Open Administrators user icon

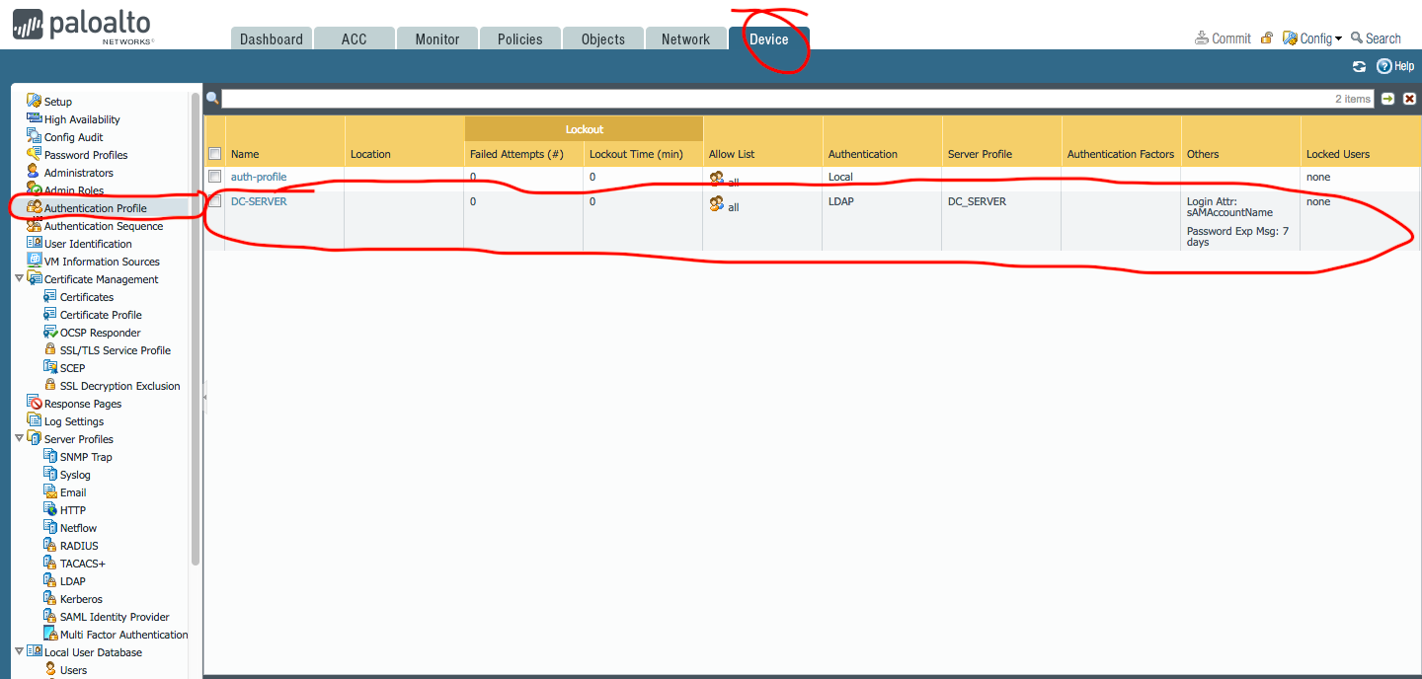(35, 172)
